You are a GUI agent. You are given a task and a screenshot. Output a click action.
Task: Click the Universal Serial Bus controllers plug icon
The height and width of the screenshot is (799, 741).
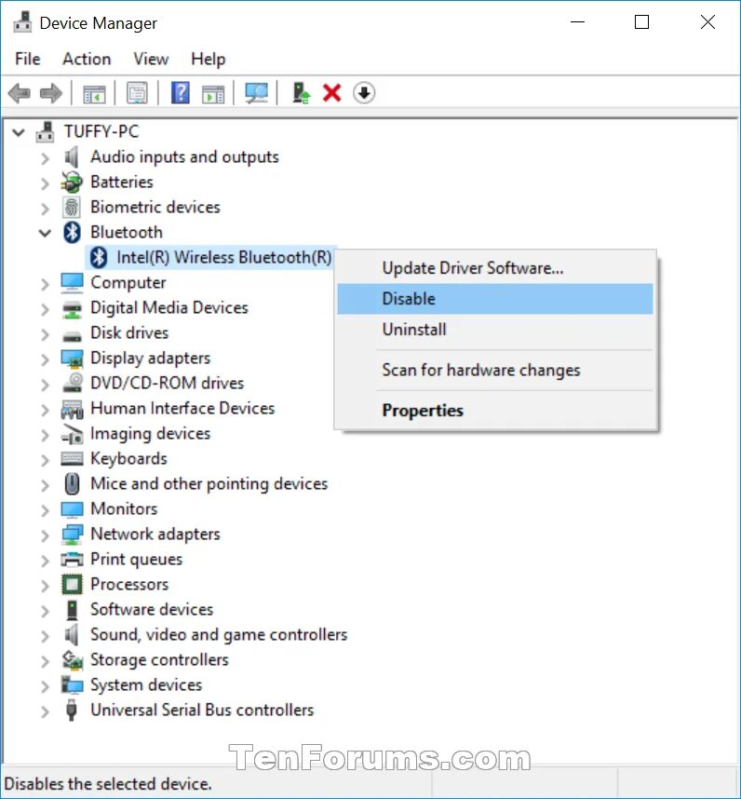72,711
